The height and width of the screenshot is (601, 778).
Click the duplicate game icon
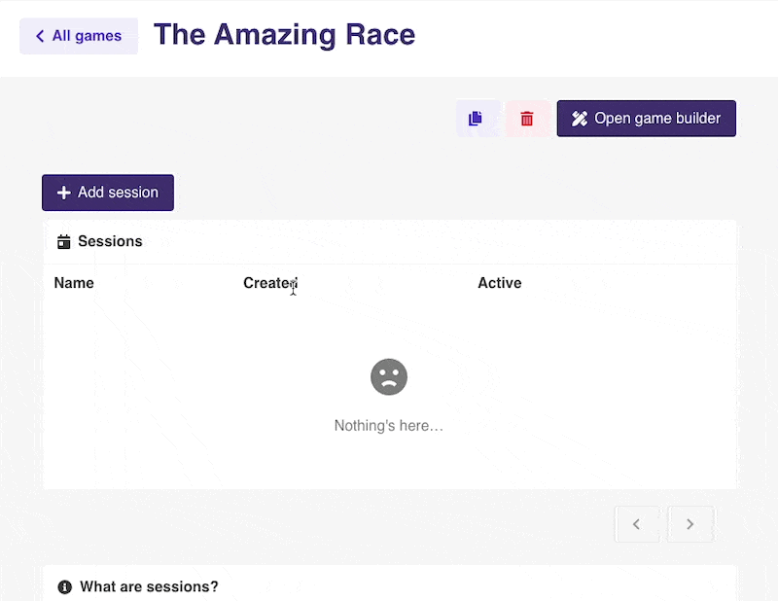[477, 118]
